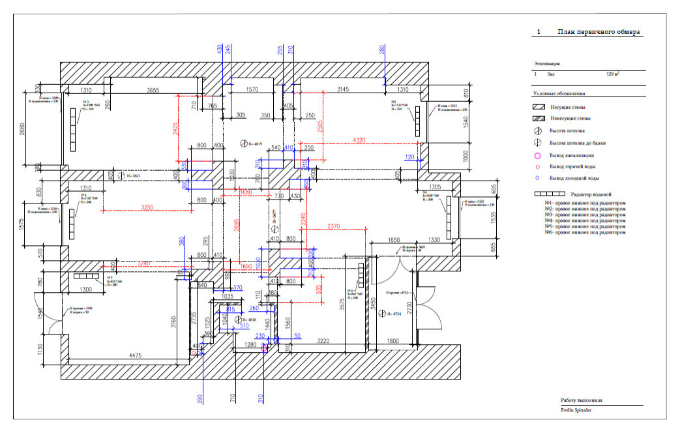Select the dashed Высота потолка до балки symbol
The width and height of the screenshot is (680, 433).
[539, 143]
